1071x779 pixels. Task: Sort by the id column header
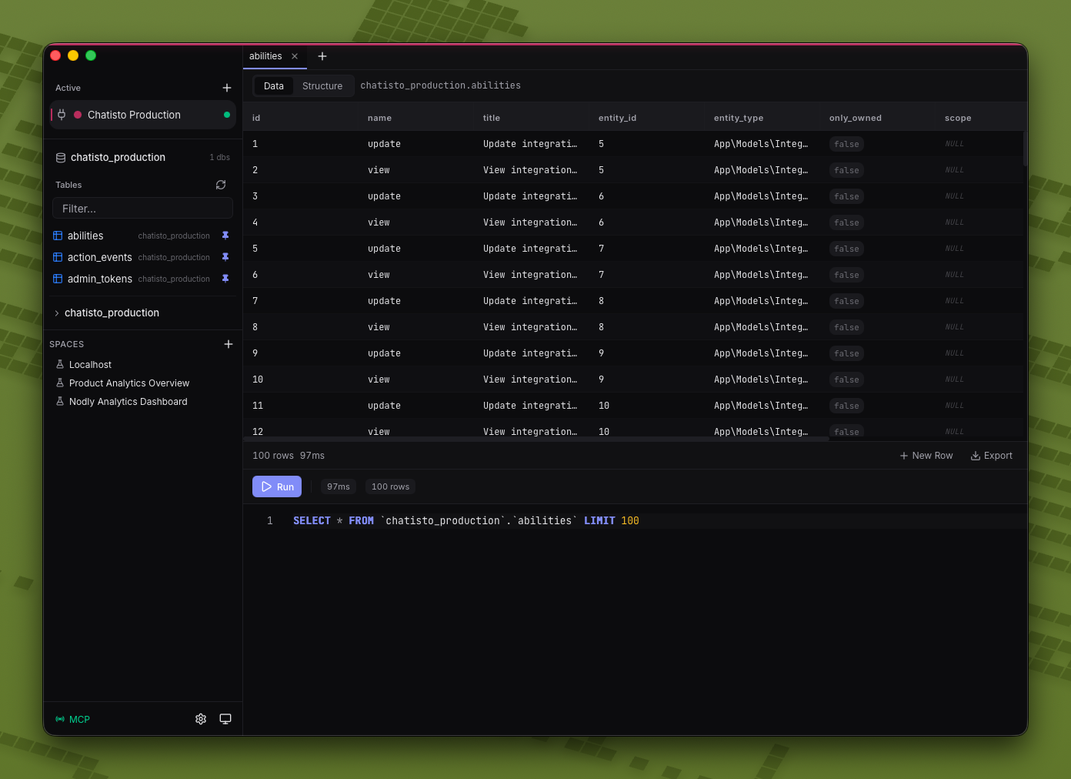[x=256, y=118]
